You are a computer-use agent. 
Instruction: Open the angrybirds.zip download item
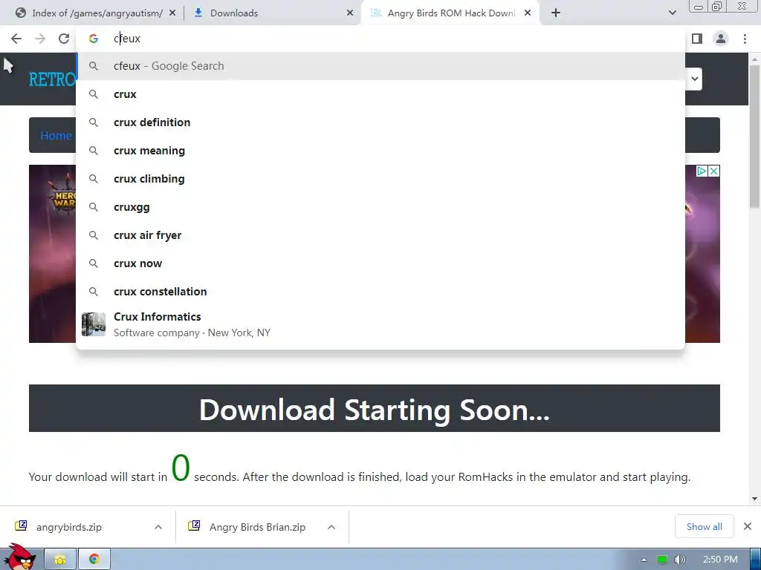click(x=69, y=527)
